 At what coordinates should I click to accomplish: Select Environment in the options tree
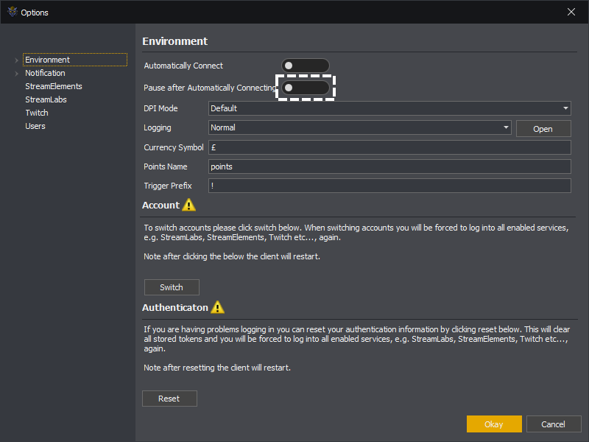coord(75,60)
